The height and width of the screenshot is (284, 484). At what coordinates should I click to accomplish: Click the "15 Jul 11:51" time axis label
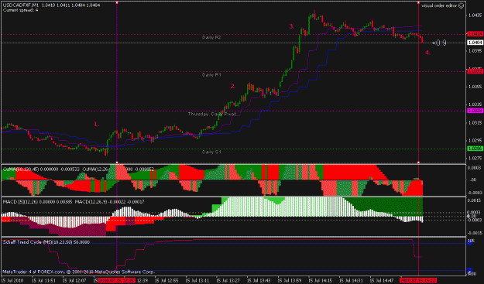[x=43, y=281]
